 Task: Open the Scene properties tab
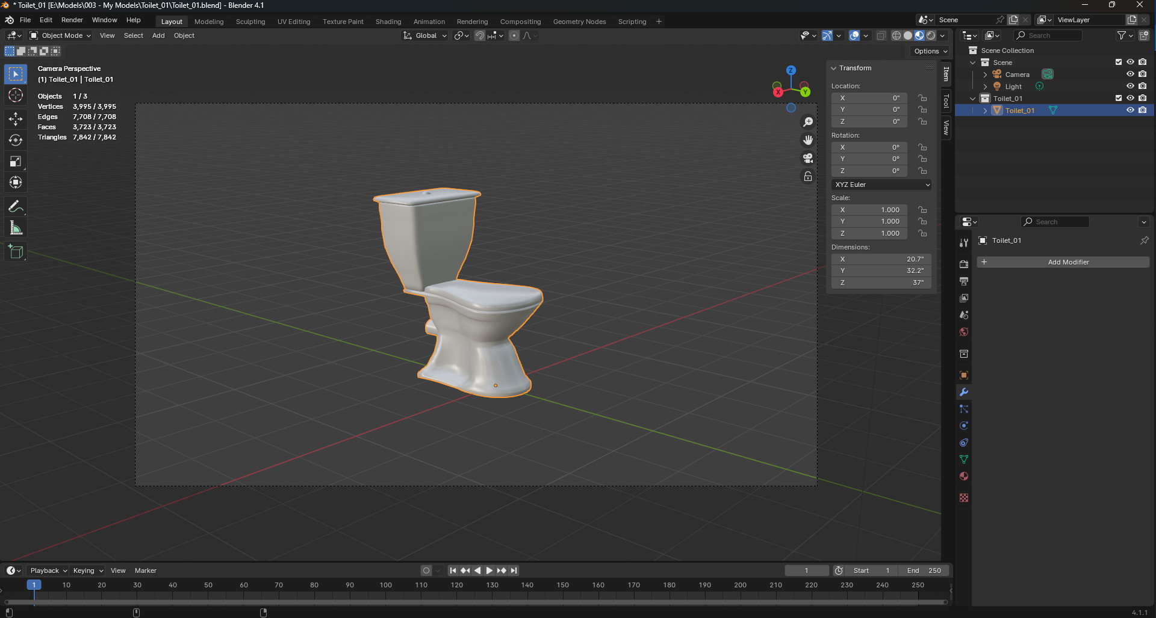964,314
